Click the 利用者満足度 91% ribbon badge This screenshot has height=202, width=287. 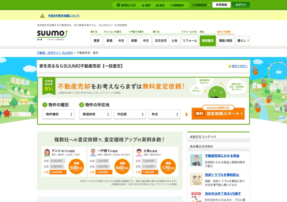pos(49,86)
